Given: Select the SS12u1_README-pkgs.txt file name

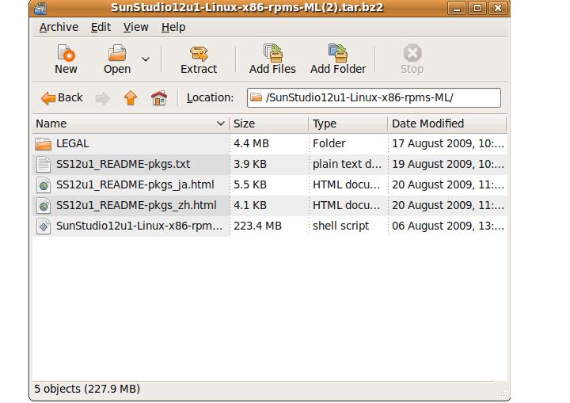Looking at the screenshot, I should coord(123,164).
